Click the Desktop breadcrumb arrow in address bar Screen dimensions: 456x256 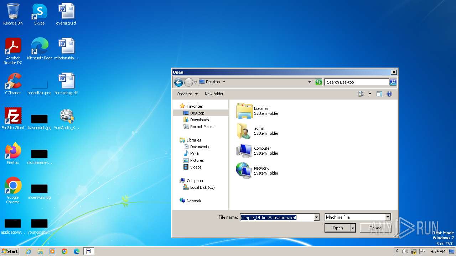[x=224, y=82]
